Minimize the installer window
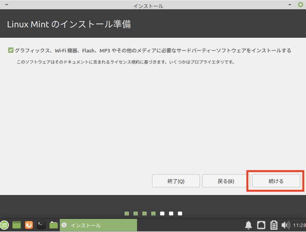The width and height of the screenshot is (306, 232). (289, 5)
